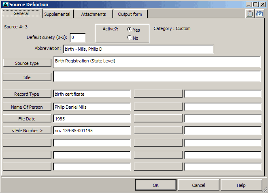Click the checklist notepad icon
268x193 pixels.
[x=250, y=13]
